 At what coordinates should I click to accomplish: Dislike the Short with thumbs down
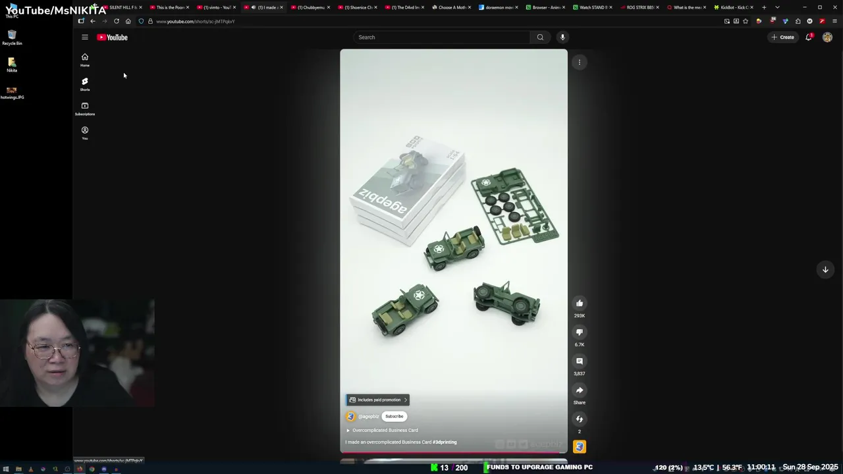click(580, 332)
